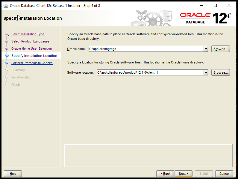This screenshot has height=179, width=238.
Task: Close the installer window
Action: pos(229,6)
